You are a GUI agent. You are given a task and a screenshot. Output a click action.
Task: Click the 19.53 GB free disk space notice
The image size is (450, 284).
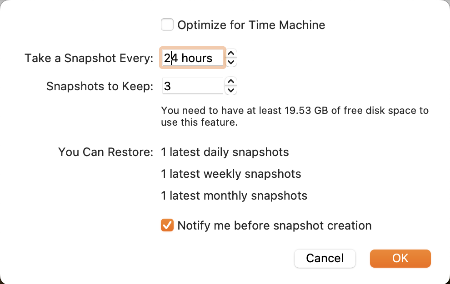pyautogui.click(x=295, y=116)
